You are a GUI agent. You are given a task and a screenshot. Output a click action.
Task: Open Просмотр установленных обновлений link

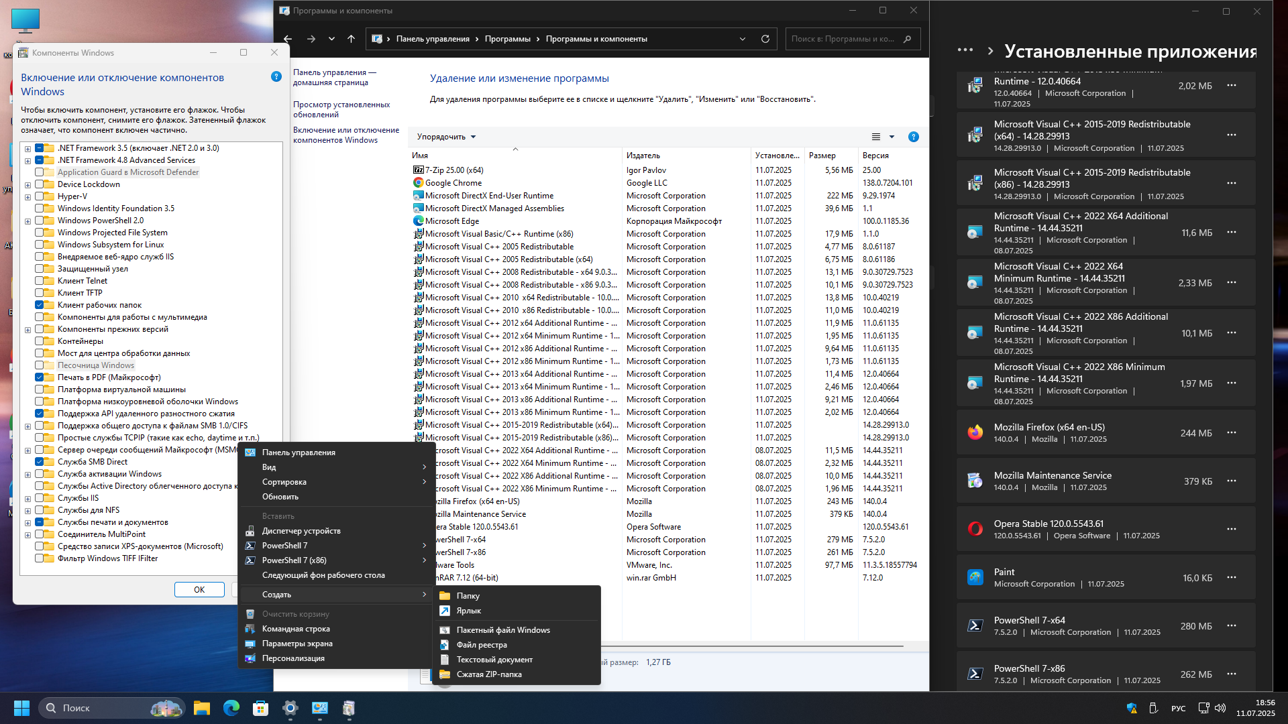[x=341, y=109]
